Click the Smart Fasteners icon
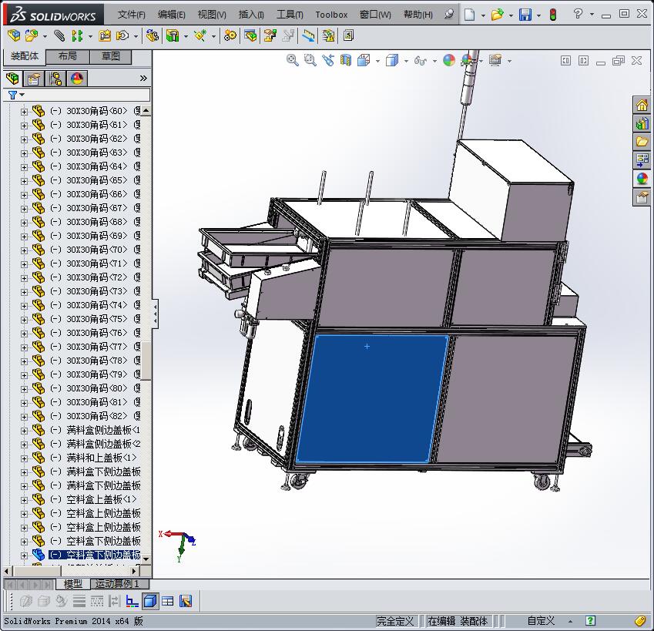The width and height of the screenshot is (654, 631). click(x=105, y=36)
